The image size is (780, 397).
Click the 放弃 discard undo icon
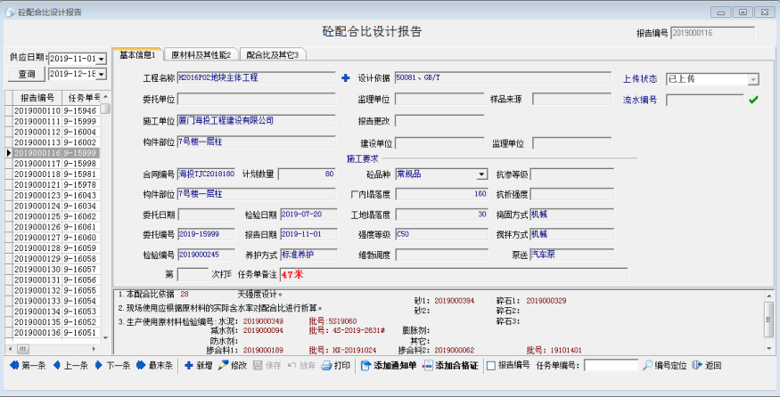pyautogui.click(x=292, y=366)
